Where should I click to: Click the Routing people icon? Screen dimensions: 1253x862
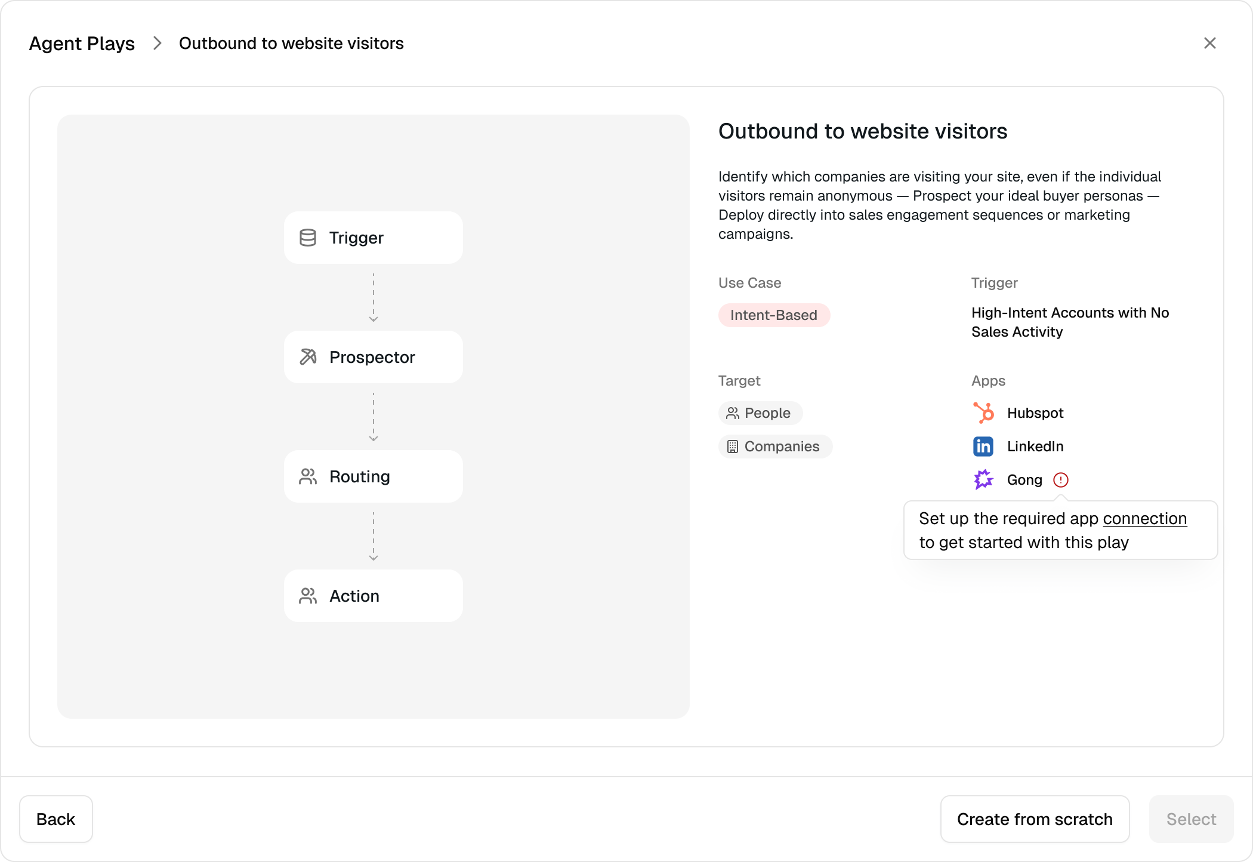click(x=308, y=476)
